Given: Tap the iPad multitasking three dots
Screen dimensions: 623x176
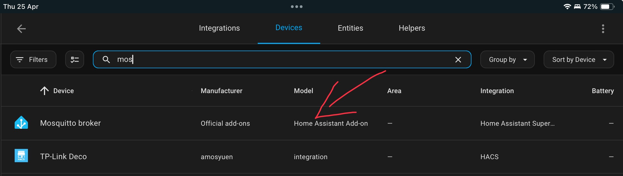Looking at the screenshot, I should 297,7.
